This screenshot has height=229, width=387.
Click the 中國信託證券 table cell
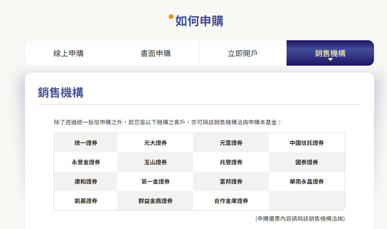[x=307, y=143]
